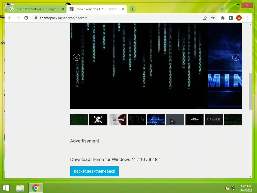Minimize the Chrome window
The image size is (257, 193).
231,6
